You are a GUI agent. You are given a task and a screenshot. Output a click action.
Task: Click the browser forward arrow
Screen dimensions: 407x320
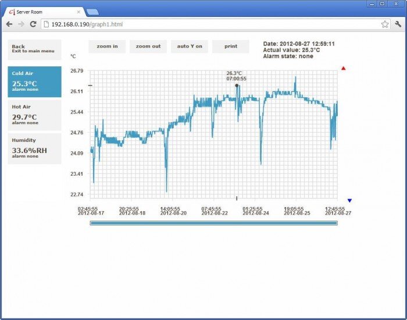pos(21,24)
